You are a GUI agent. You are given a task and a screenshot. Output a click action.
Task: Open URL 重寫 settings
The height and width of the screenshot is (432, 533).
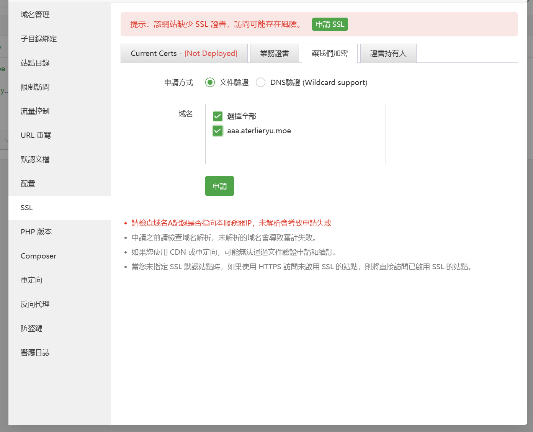tap(36, 135)
